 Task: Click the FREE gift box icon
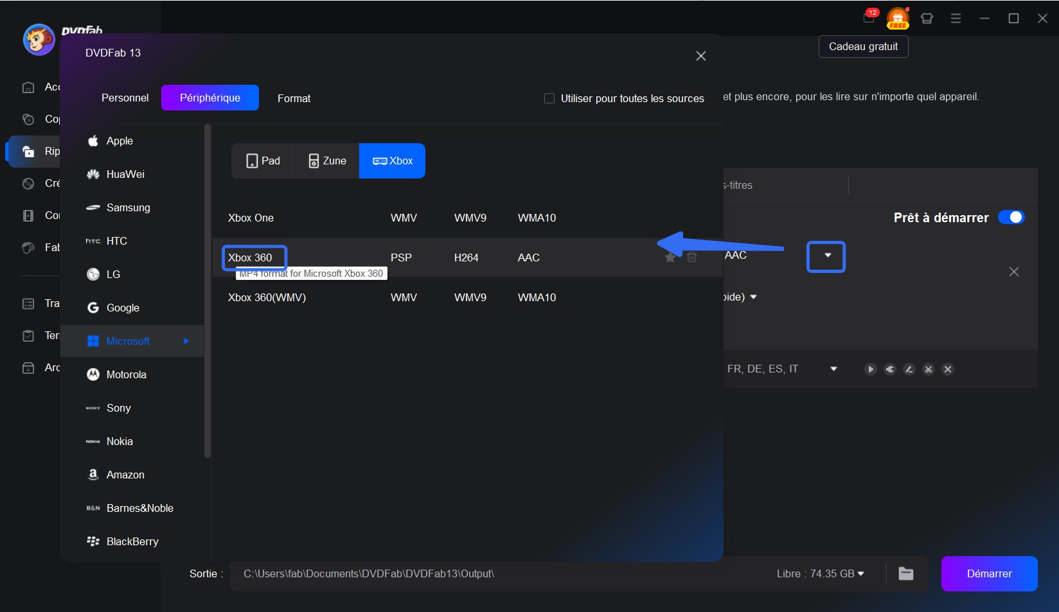898,18
